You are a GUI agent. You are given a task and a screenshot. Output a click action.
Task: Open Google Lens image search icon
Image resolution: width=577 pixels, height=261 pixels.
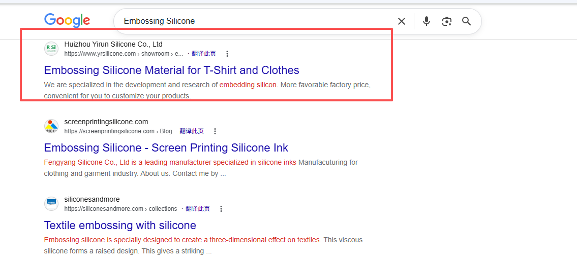[x=447, y=21]
